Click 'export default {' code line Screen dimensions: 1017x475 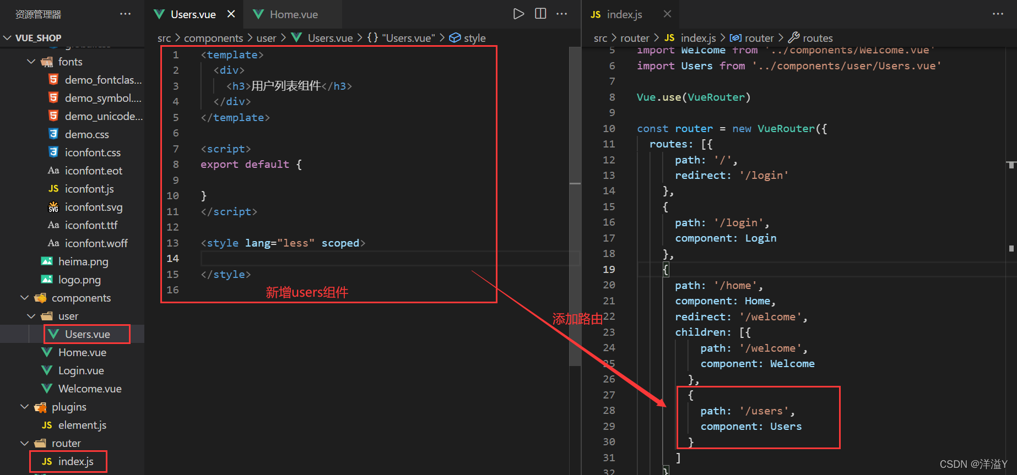(251, 164)
